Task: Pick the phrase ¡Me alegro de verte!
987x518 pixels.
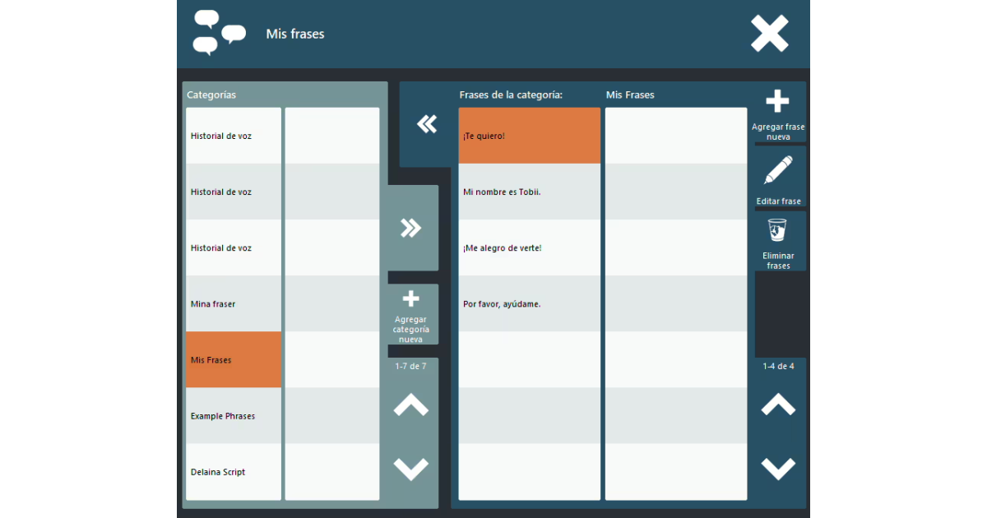Action: point(529,247)
